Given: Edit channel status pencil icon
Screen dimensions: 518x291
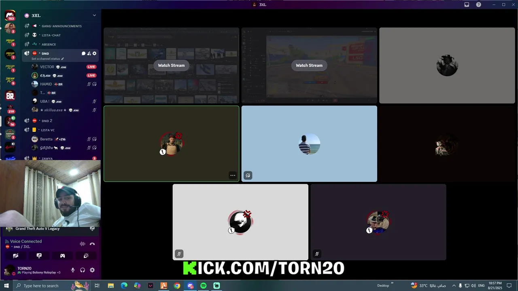Looking at the screenshot, I should click(62, 59).
